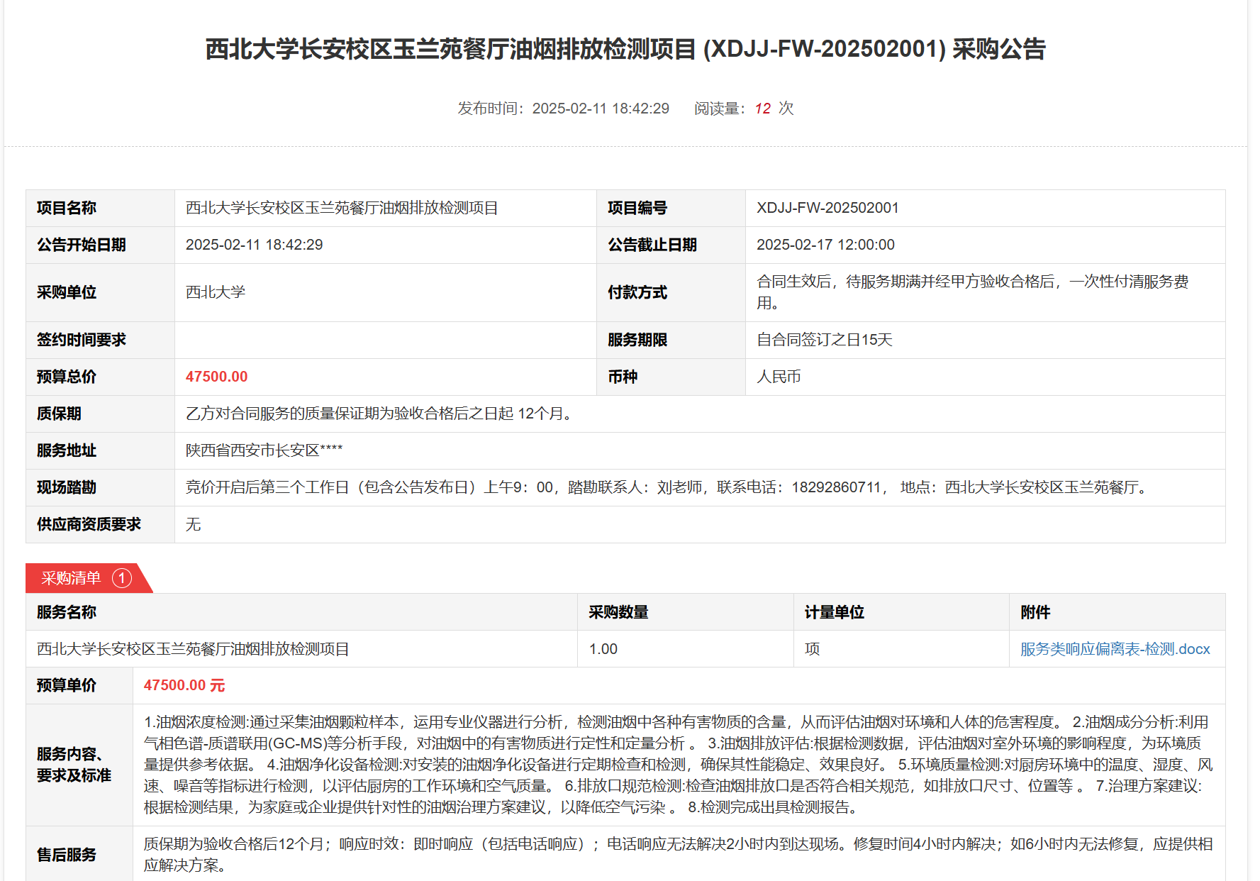This screenshot has height=881, width=1260.
Task: Click the 公告截止日期 value 2025-02-17 12:00:00
Action: pos(825,245)
